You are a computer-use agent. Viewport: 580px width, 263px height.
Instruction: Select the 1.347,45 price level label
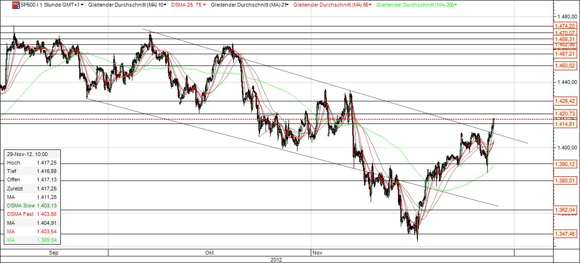(x=565, y=234)
